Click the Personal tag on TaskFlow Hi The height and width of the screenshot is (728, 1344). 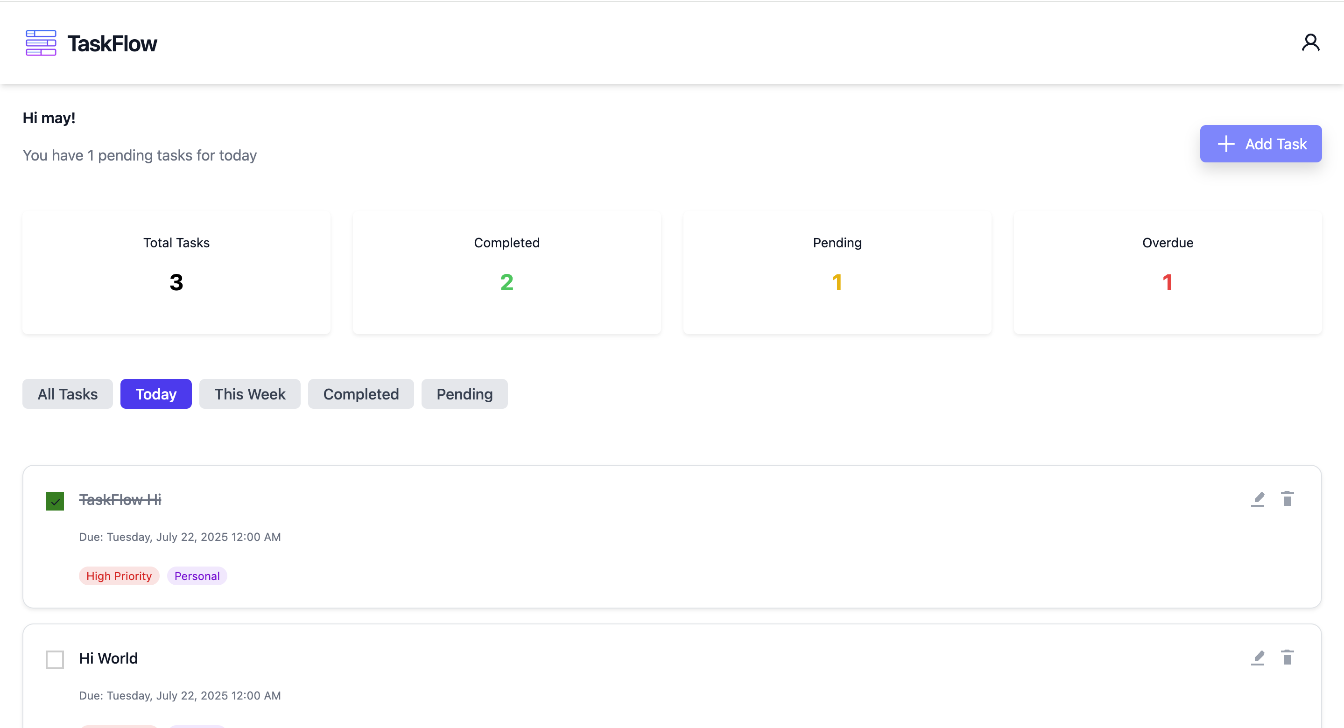click(197, 576)
